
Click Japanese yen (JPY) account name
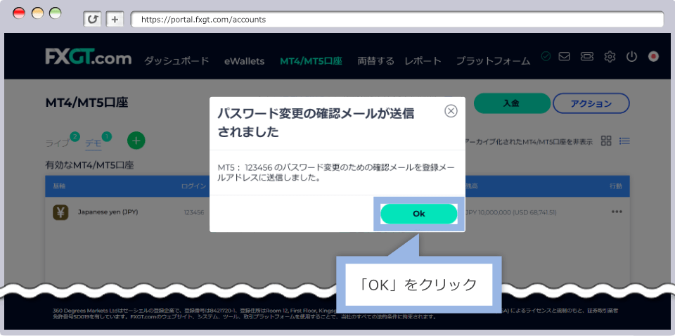coord(108,212)
